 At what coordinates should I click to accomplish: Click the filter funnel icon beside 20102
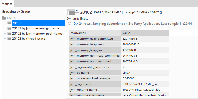(x=77, y=11)
